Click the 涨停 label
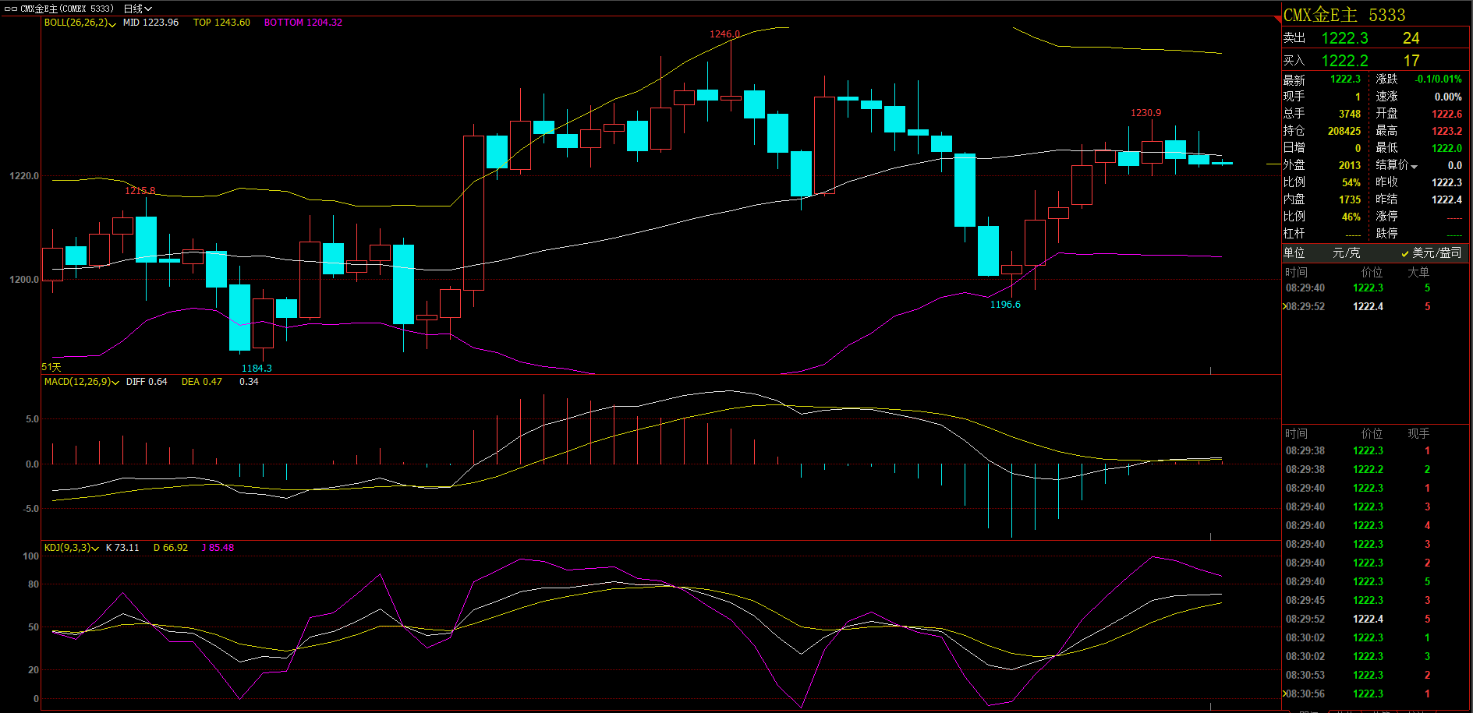 click(x=1386, y=217)
